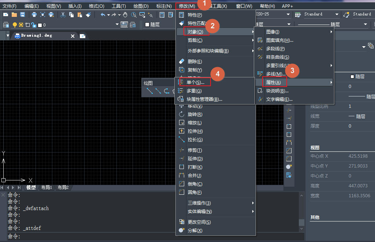Click the Redo arrow icon

[113, 15]
